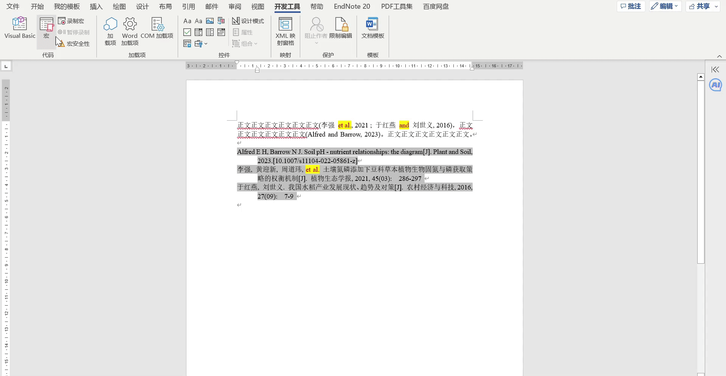Open the 文件 menu
This screenshot has height=376, width=726.
(x=13, y=6)
